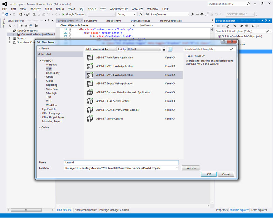Open the Location path dropdown arrow

tap(177, 168)
